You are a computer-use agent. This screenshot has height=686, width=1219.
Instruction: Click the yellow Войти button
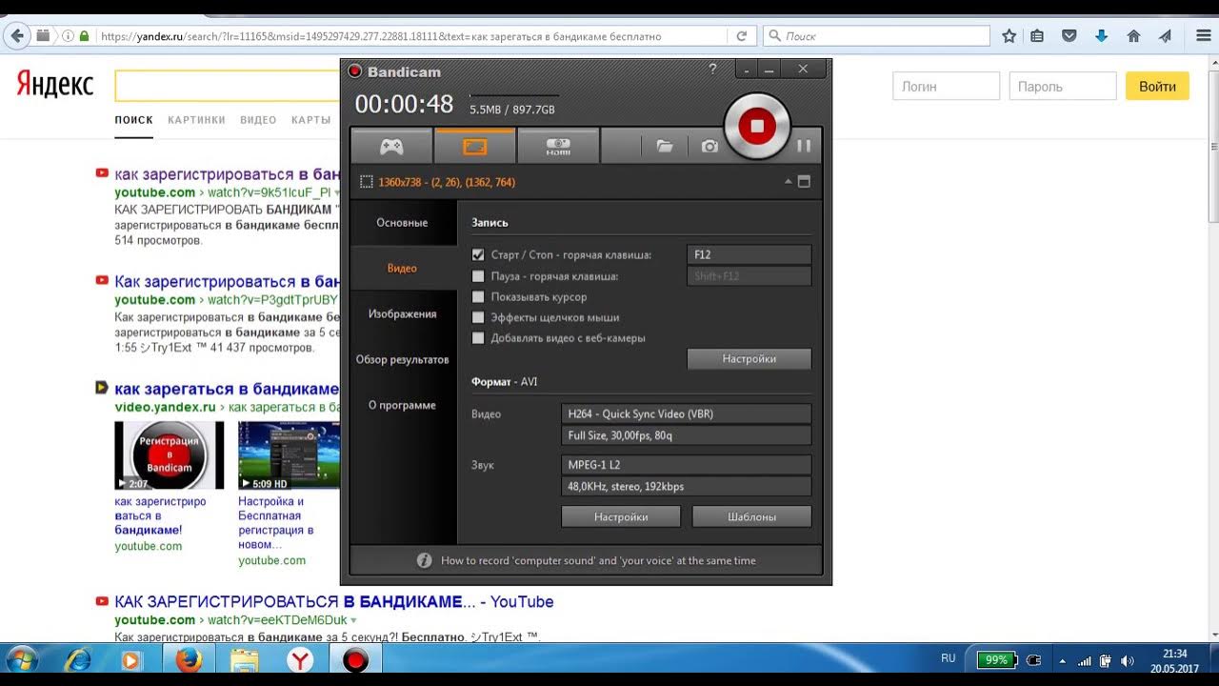1157,86
